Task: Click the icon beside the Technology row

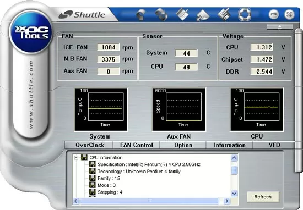Action: 93,171
